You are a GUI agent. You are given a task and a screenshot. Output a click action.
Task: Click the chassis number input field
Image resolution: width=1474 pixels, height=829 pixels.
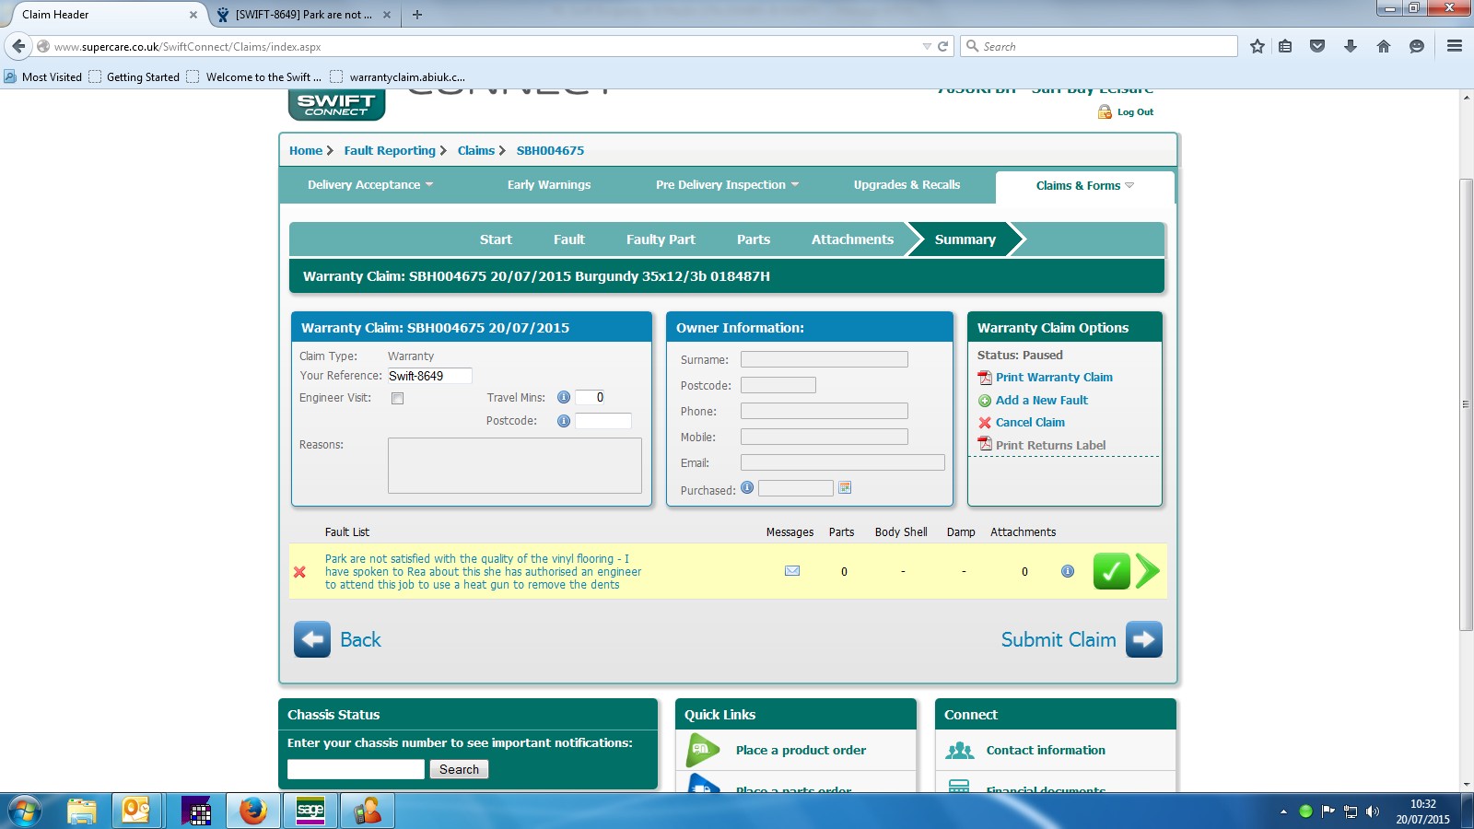356,769
